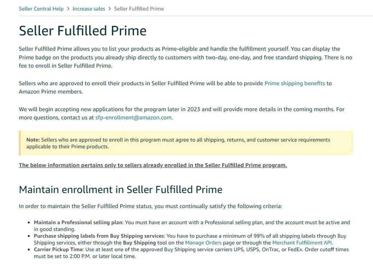Click the 'Carrier Pickup Time' bullet heading
This screenshot has width=373, height=264.
coord(58,250)
